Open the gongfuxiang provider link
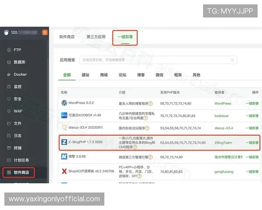This screenshot has width=262, height=210. 224,171
